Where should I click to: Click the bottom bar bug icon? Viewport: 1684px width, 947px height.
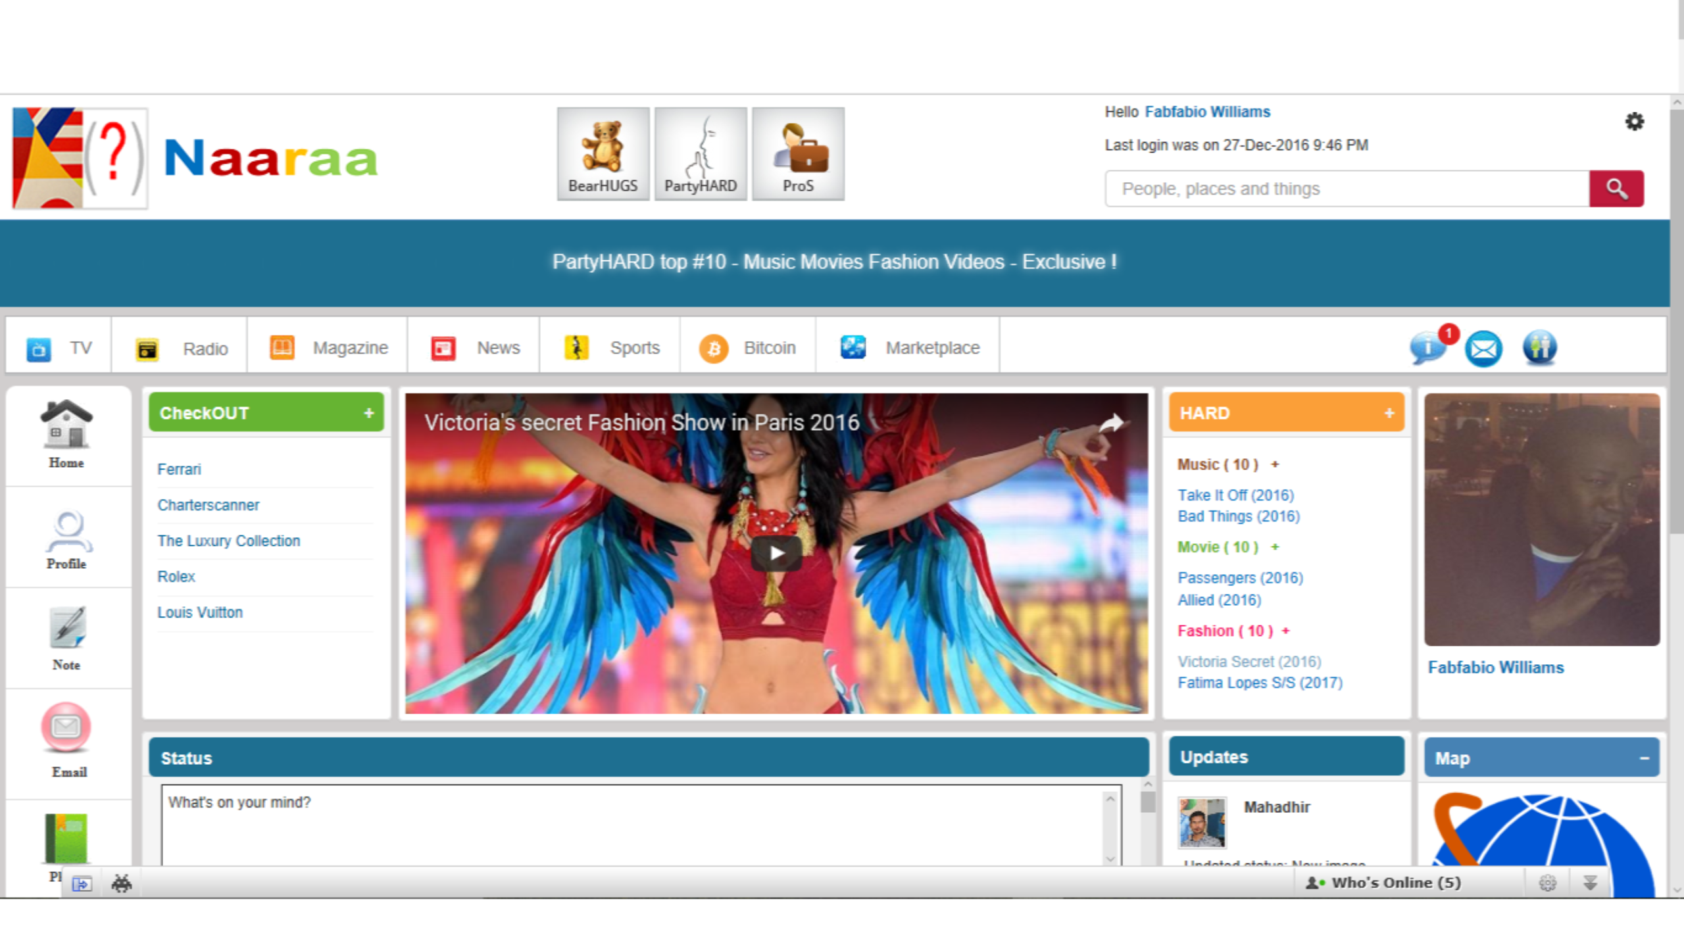coord(122,883)
